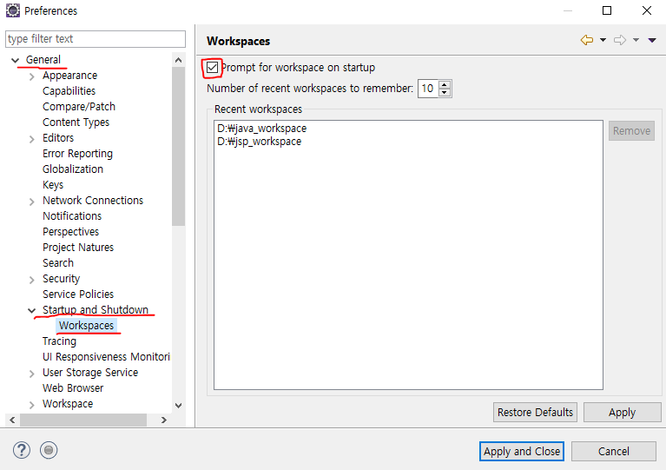
Task: Select the General preferences category
Action: (x=43, y=59)
